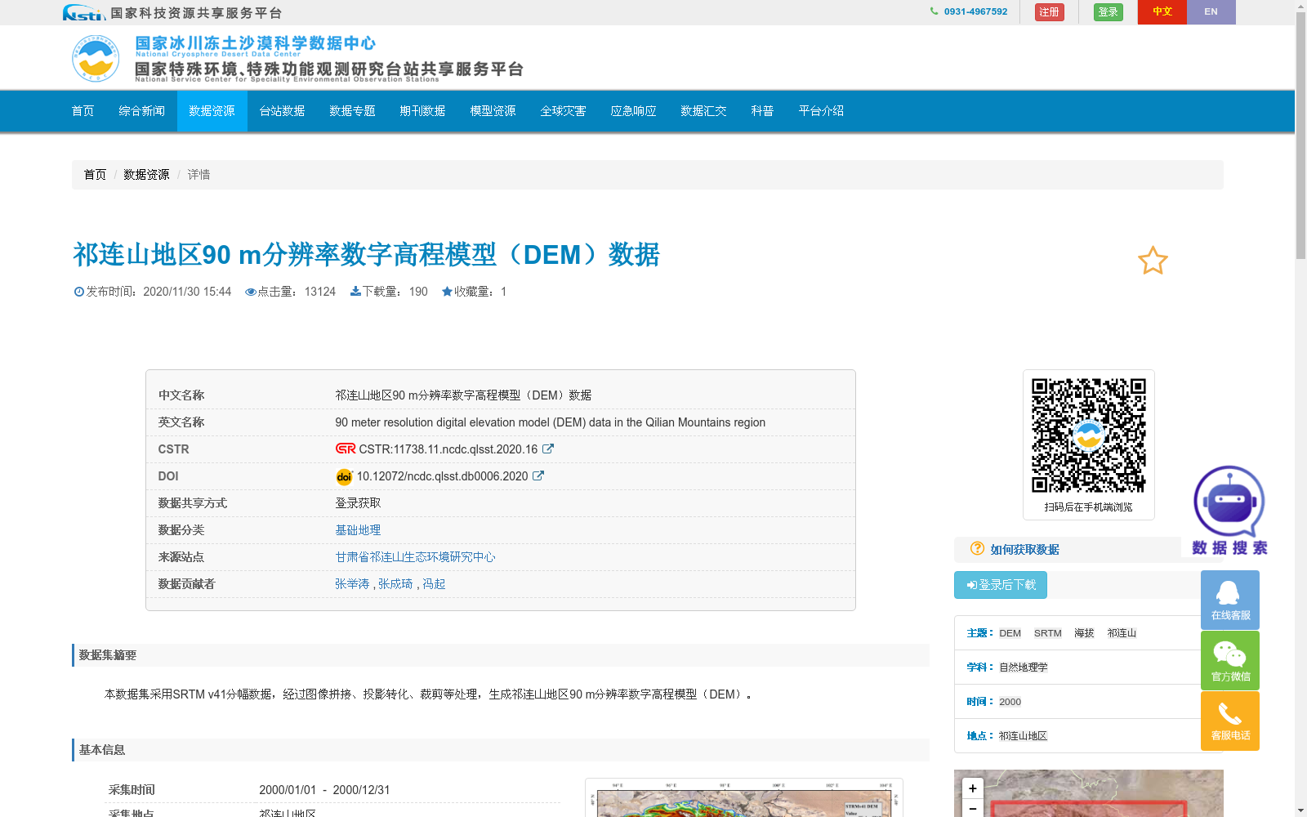Viewport: 1307px width, 817px height.
Task: Click DOI 10.12072/ncdc.qlsst.db0006.2020 text
Action: [442, 476]
